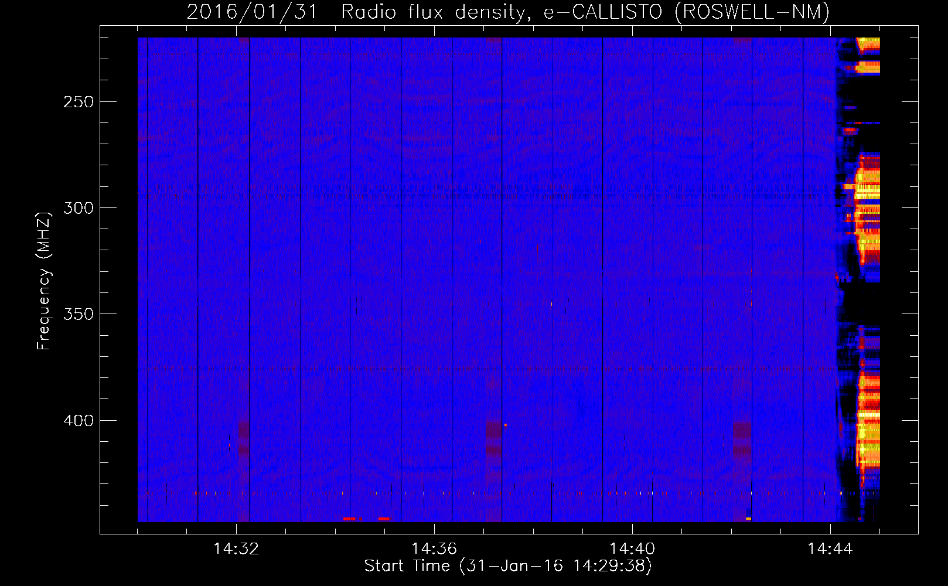The width and height of the screenshot is (948, 586).
Task: Click the 350 frequency axis label
Action: [x=79, y=314]
